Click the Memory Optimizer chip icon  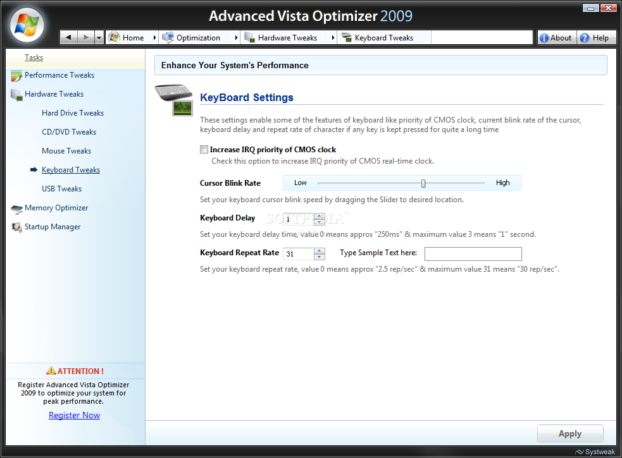coord(16,209)
